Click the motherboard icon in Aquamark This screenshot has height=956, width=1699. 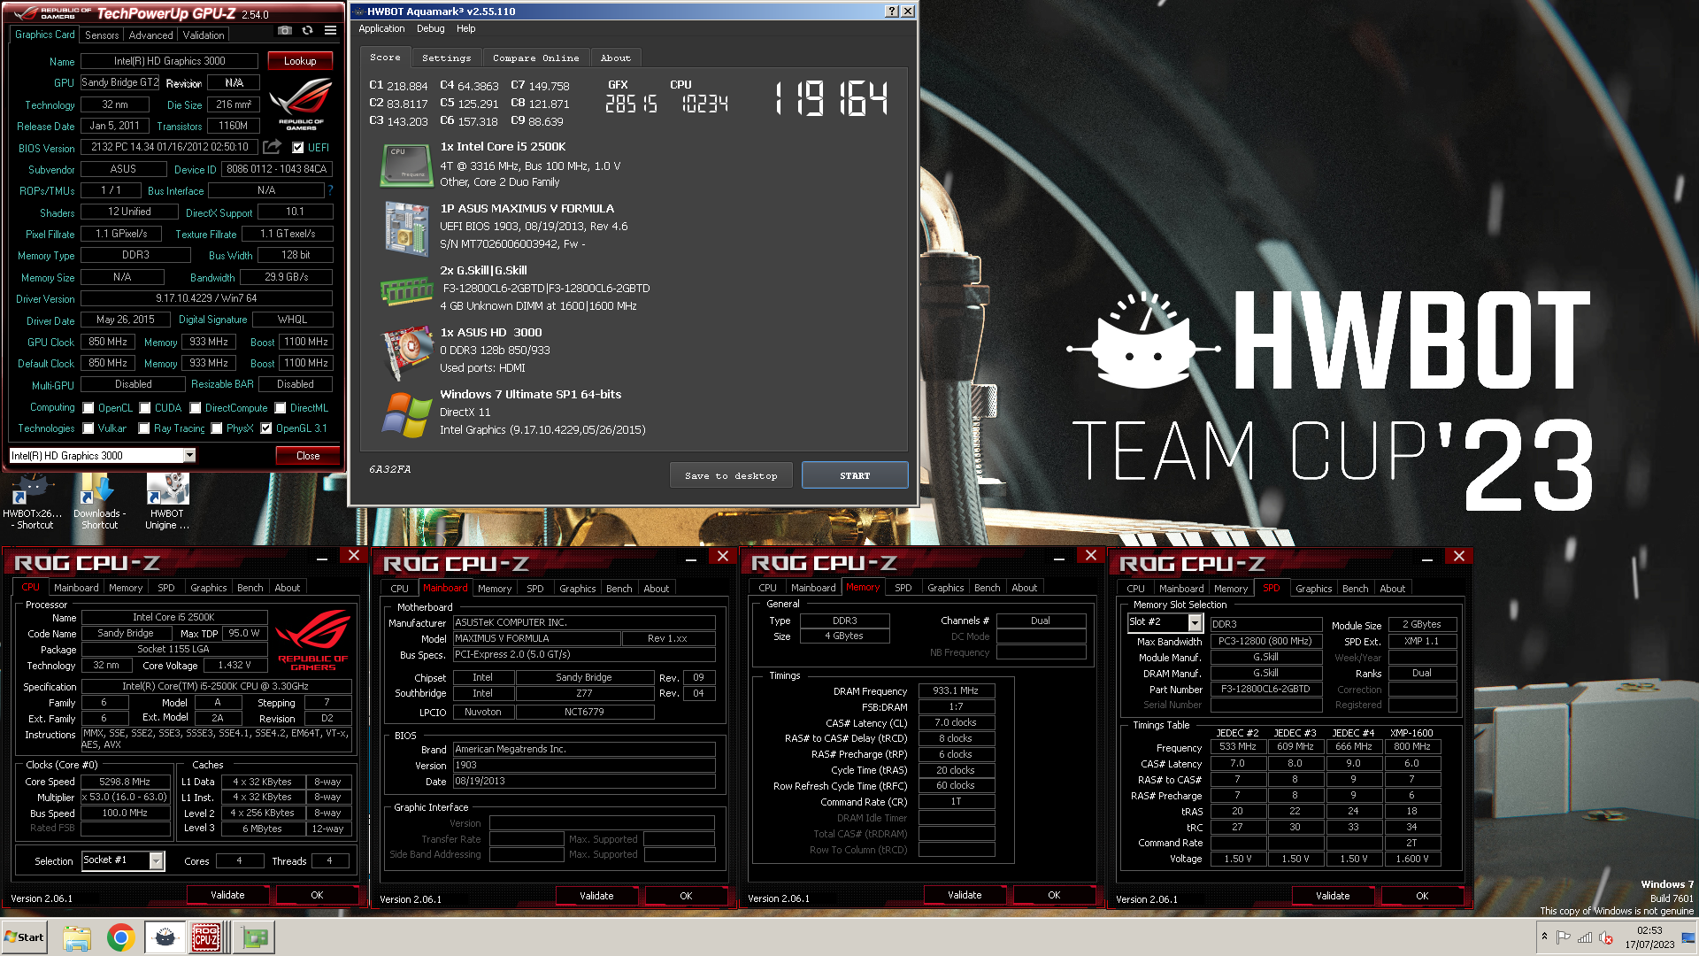click(x=406, y=228)
